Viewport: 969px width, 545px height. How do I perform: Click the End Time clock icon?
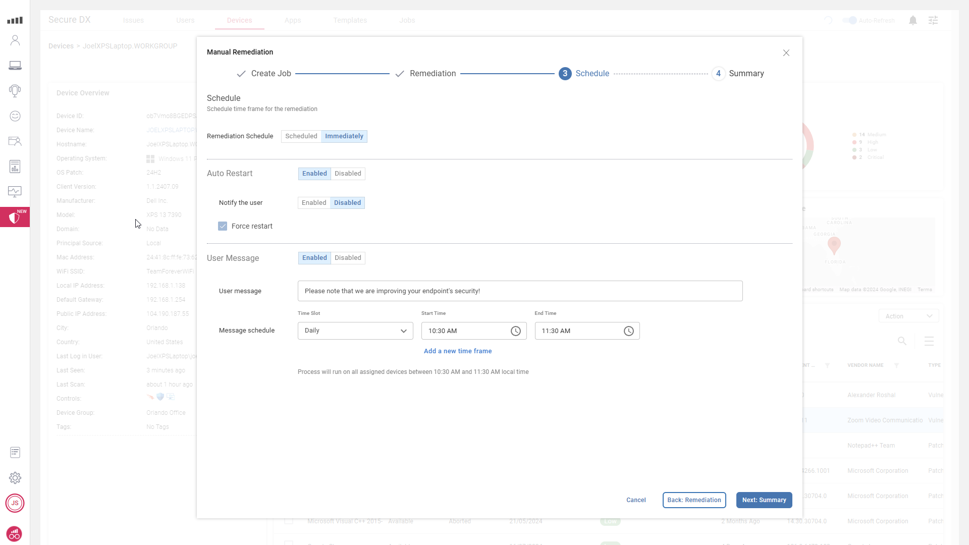(628, 331)
